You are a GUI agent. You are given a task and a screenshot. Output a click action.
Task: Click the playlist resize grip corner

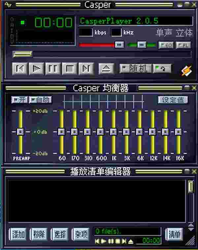tap(190, 241)
